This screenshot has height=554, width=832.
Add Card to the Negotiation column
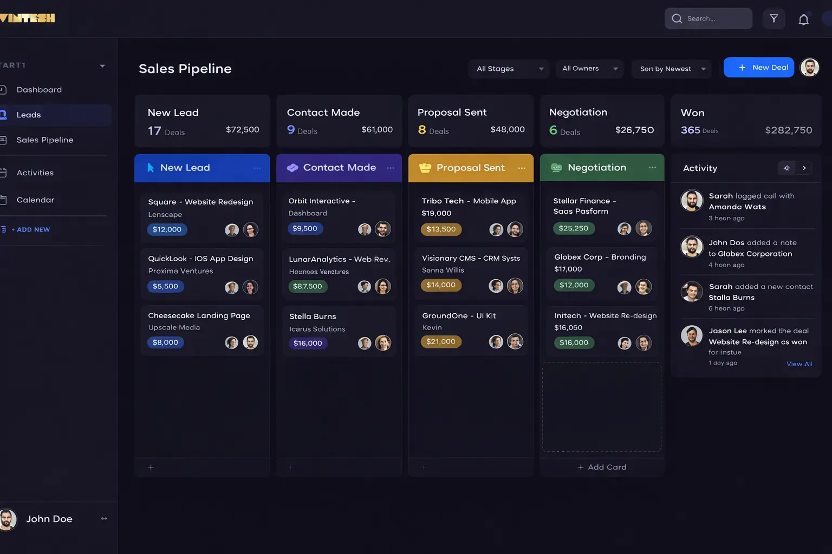[602, 467]
